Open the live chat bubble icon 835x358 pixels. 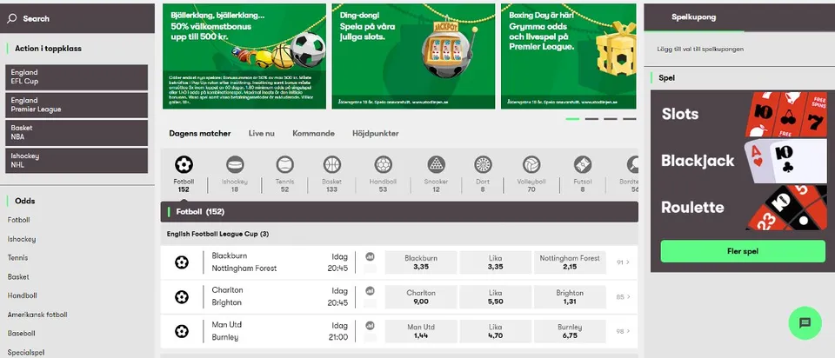coord(805,323)
